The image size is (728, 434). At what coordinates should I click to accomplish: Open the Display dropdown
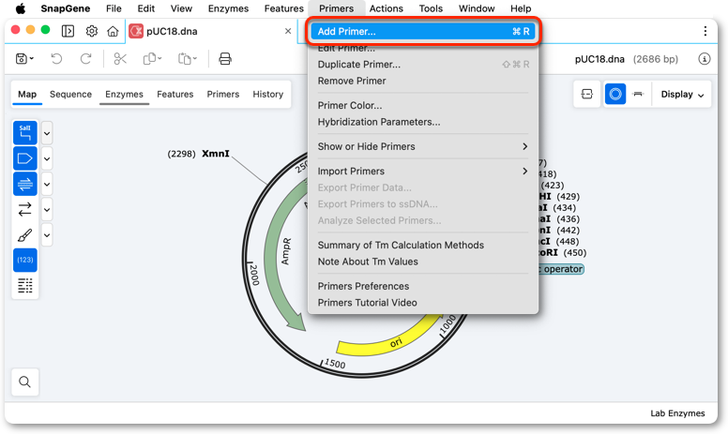point(682,94)
